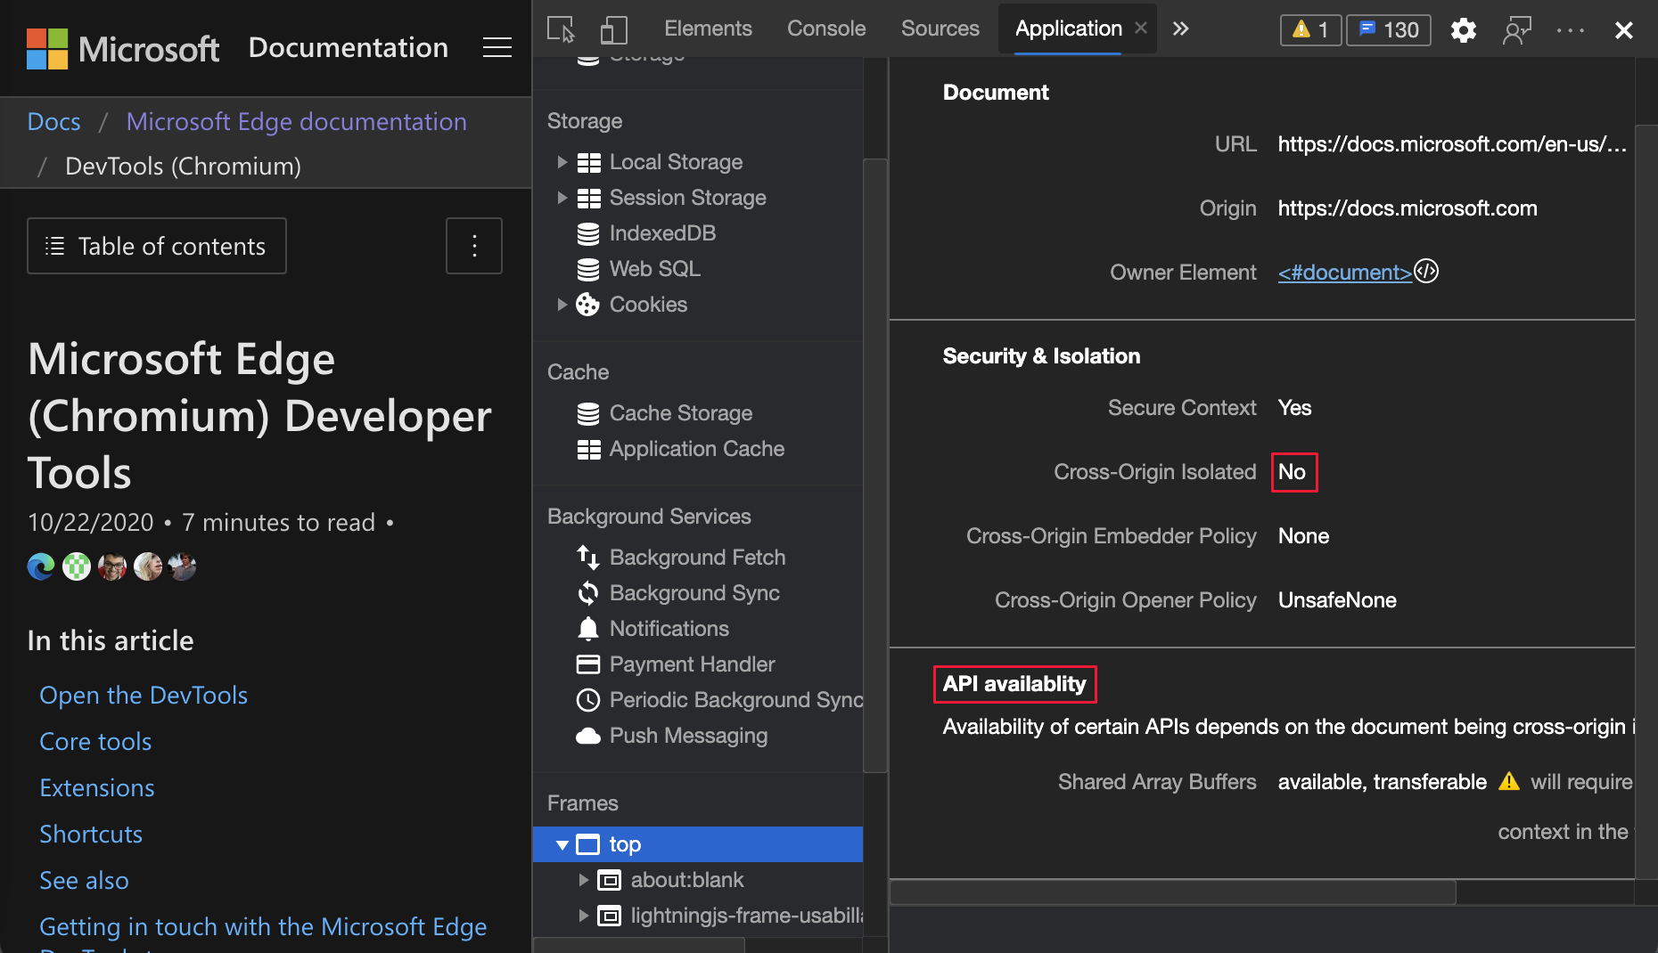Select Session Storage table icon
The width and height of the screenshot is (1658, 953).
588,198
